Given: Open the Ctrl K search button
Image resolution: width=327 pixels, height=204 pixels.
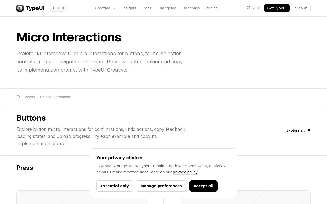Looking at the screenshot, I should tap(58, 8).
